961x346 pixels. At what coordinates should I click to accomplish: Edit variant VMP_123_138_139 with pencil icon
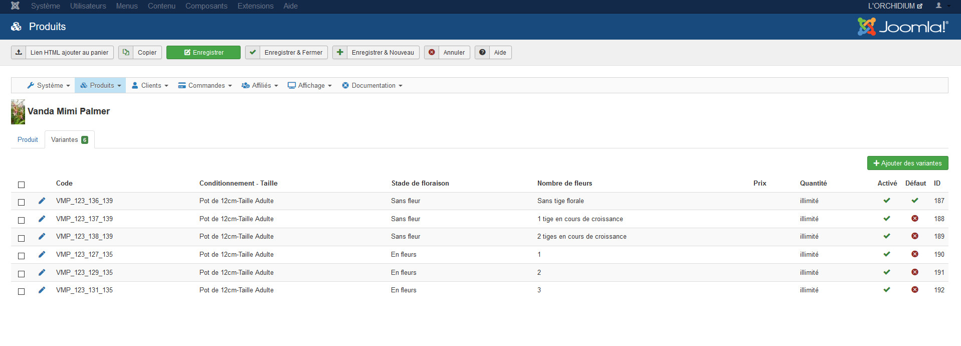click(x=42, y=236)
